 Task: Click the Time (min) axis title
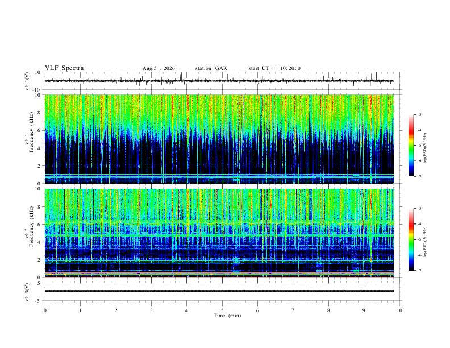click(x=227, y=316)
